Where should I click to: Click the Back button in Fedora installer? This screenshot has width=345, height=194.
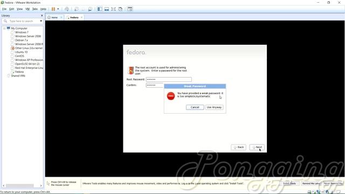(x=238, y=147)
